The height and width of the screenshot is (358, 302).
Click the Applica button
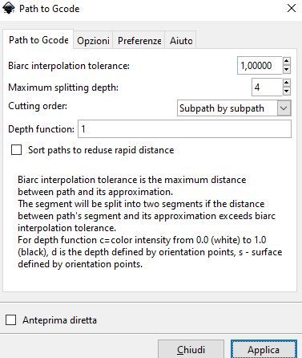(x=264, y=349)
